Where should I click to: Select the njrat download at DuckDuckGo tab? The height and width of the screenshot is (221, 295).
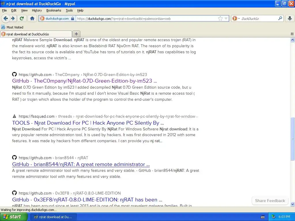click(36, 34)
